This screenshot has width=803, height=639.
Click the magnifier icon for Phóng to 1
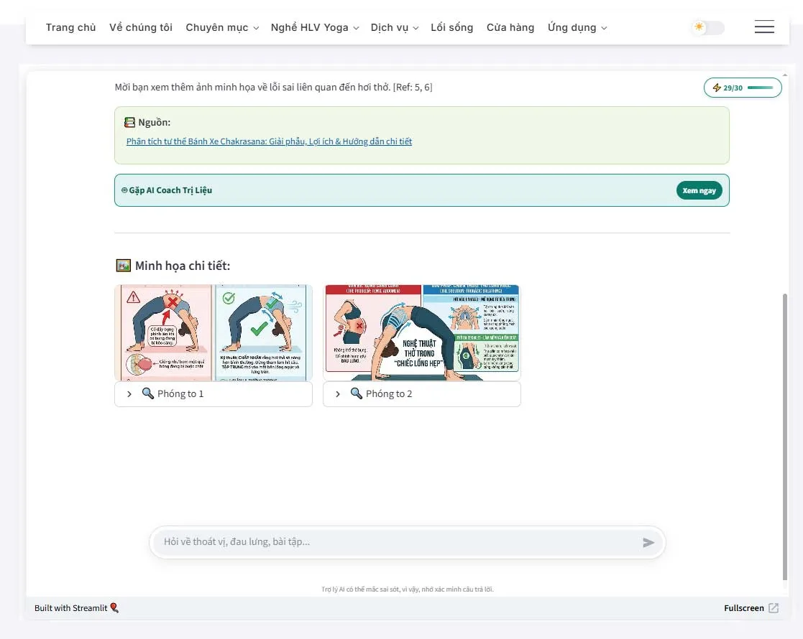148,393
